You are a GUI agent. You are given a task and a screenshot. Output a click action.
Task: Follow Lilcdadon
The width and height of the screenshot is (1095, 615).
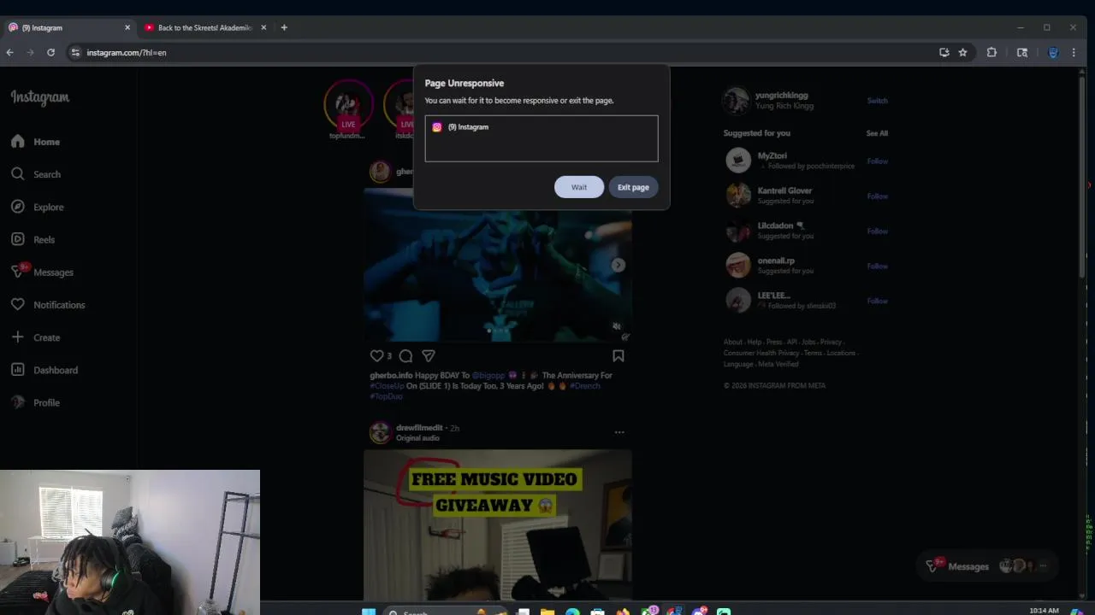click(877, 231)
